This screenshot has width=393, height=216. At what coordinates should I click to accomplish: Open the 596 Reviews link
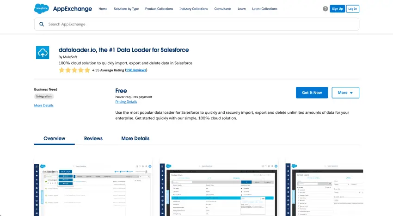pyautogui.click(x=136, y=70)
